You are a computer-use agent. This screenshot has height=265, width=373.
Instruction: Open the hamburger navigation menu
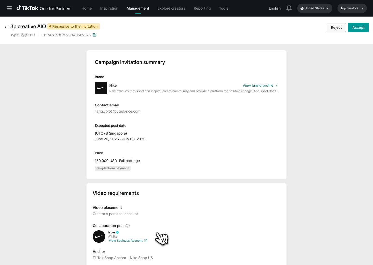[9, 8]
